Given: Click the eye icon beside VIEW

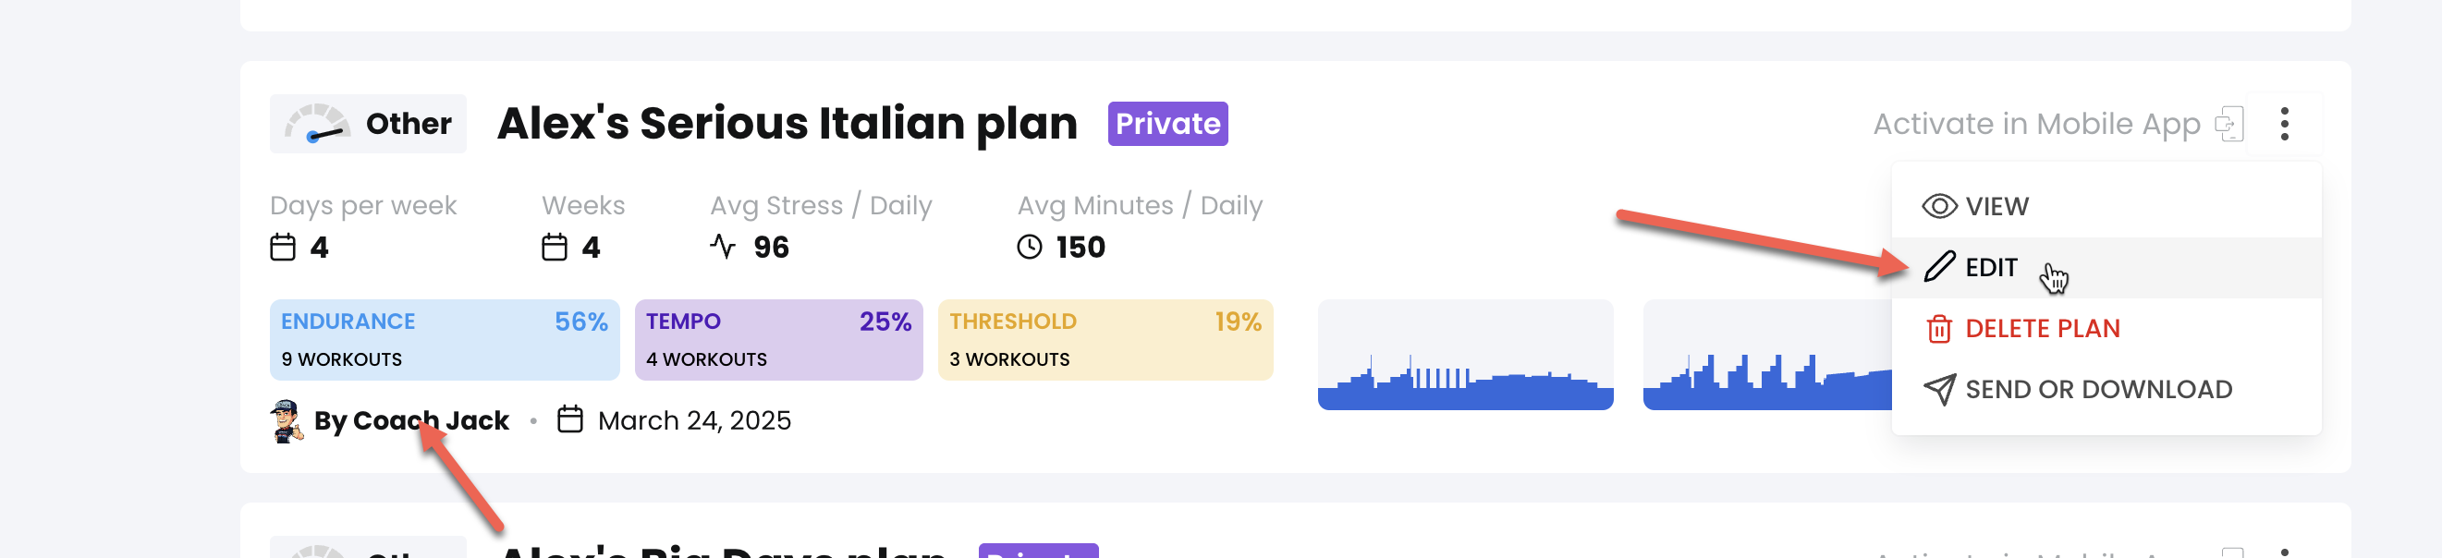Looking at the screenshot, I should [x=1938, y=207].
